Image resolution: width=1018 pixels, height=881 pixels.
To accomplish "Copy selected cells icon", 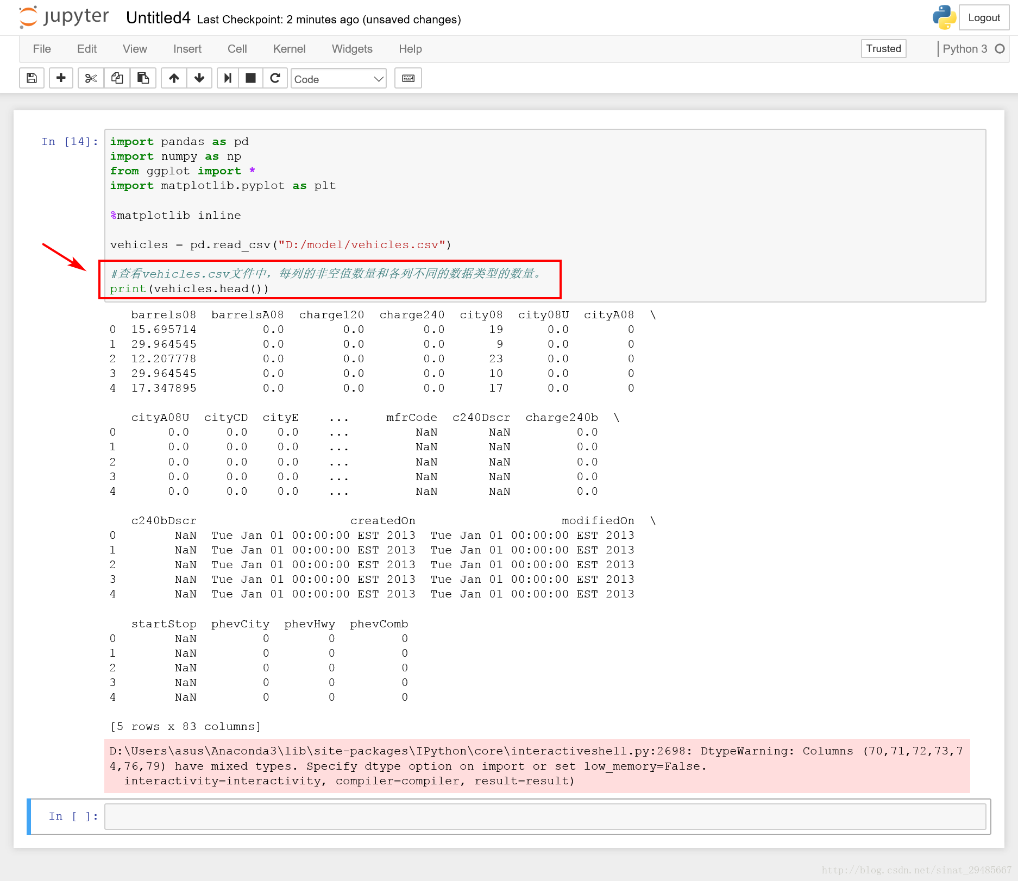I will [x=117, y=78].
